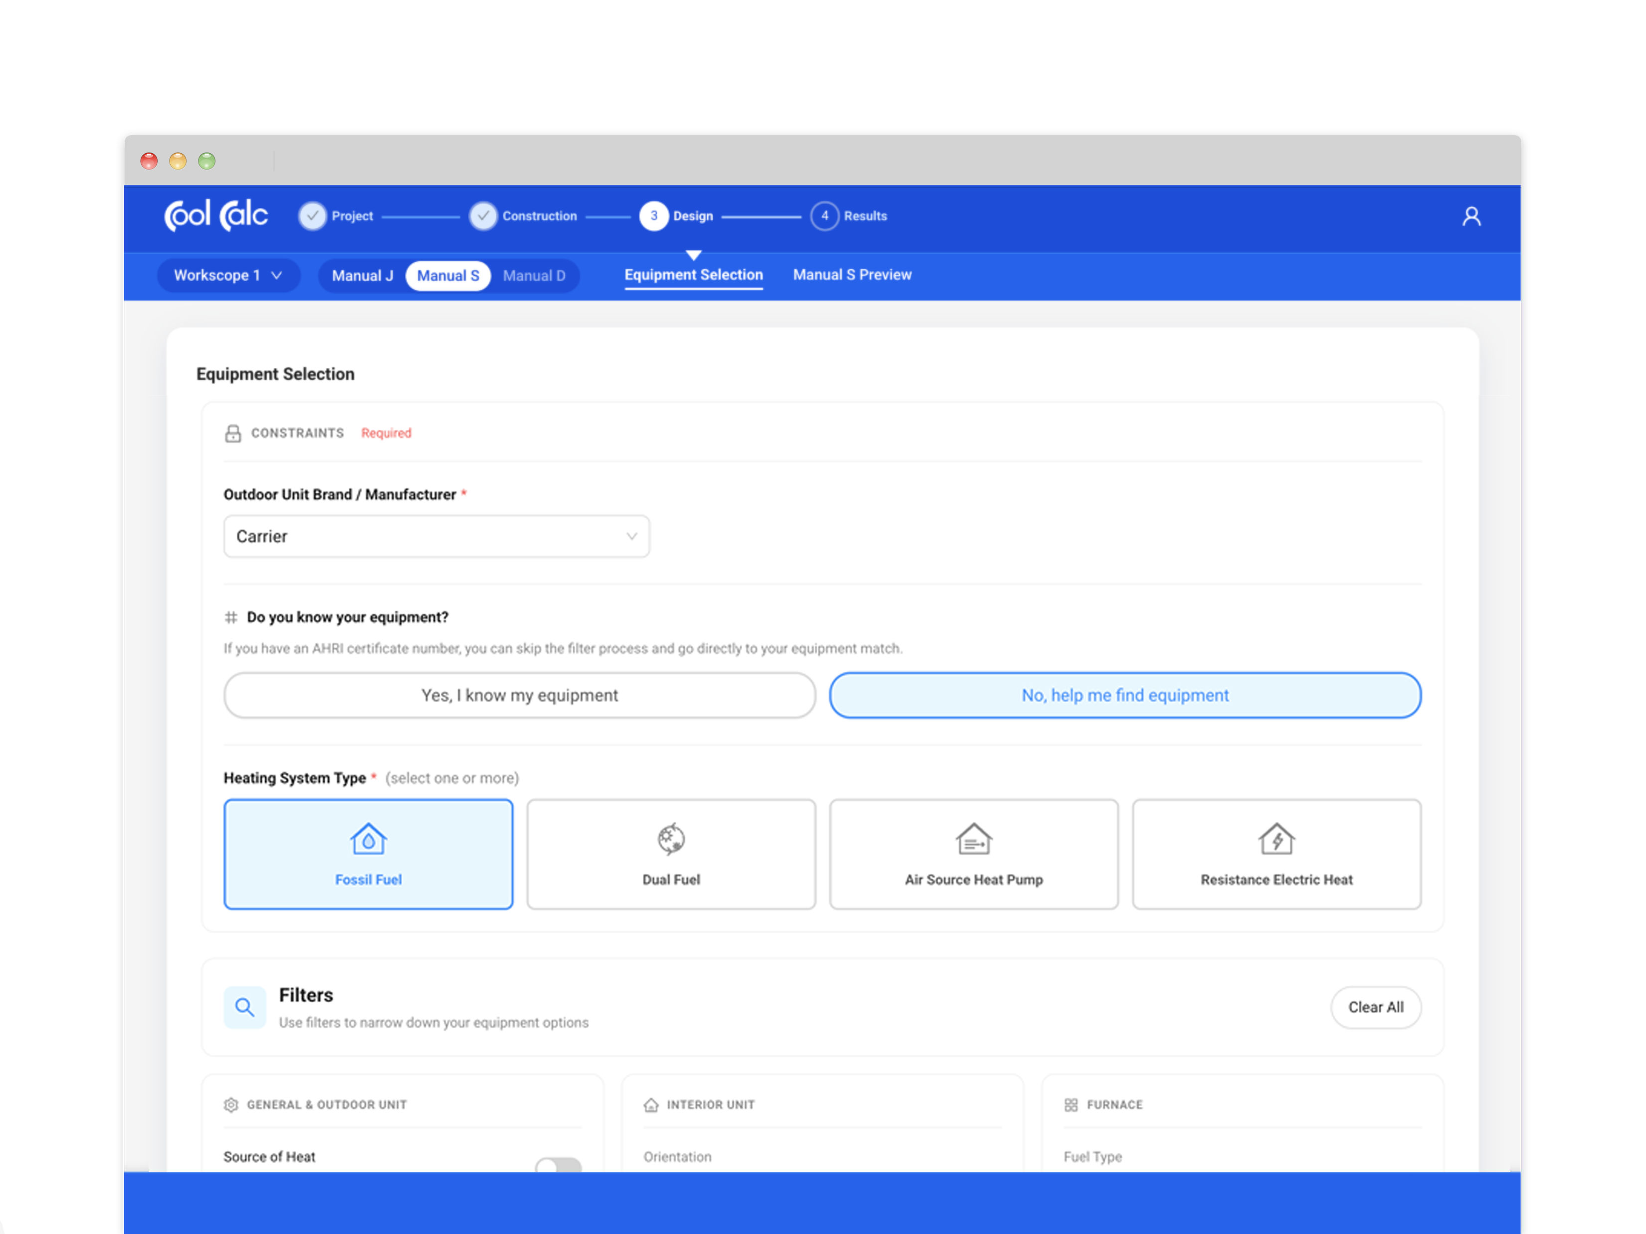This screenshot has width=1646, height=1234.
Task: Go to the Results step circle
Action: [824, 216]
